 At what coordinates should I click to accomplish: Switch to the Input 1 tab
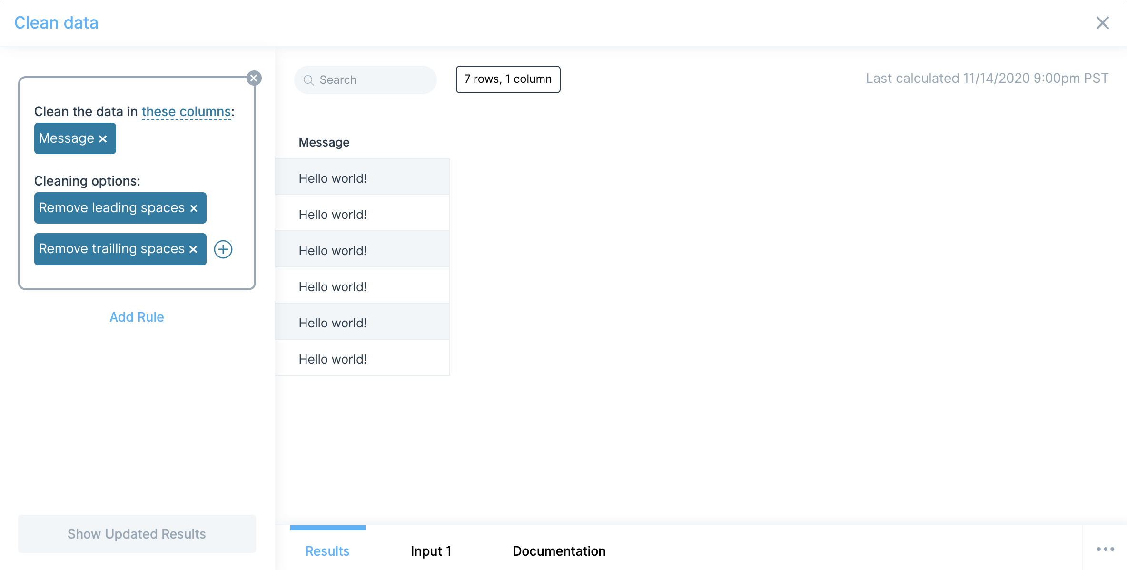pyautogui.click(x=431, y=551)
